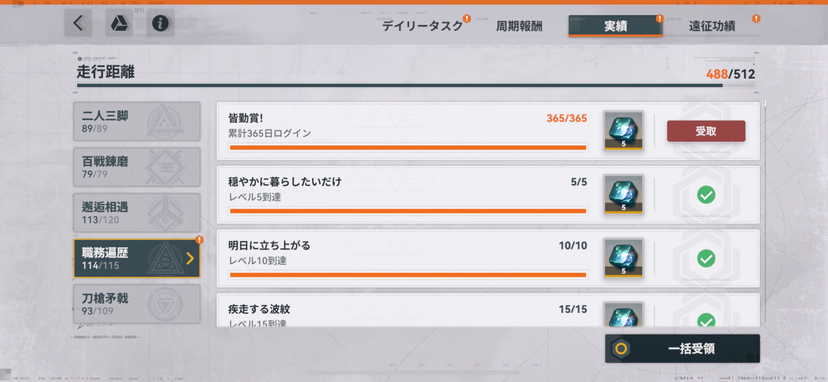Click the chevron arrow on 職務遍歴

190,258
